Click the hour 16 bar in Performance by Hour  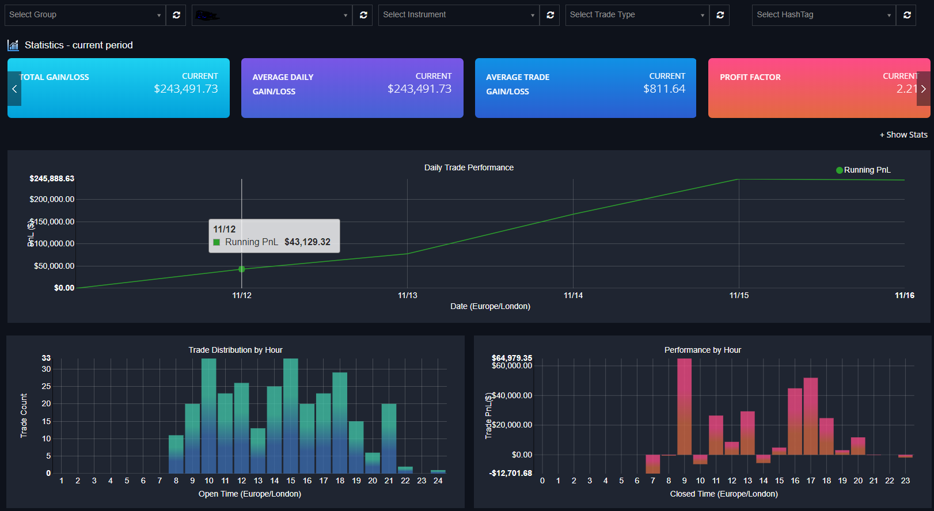click(795, 422)
